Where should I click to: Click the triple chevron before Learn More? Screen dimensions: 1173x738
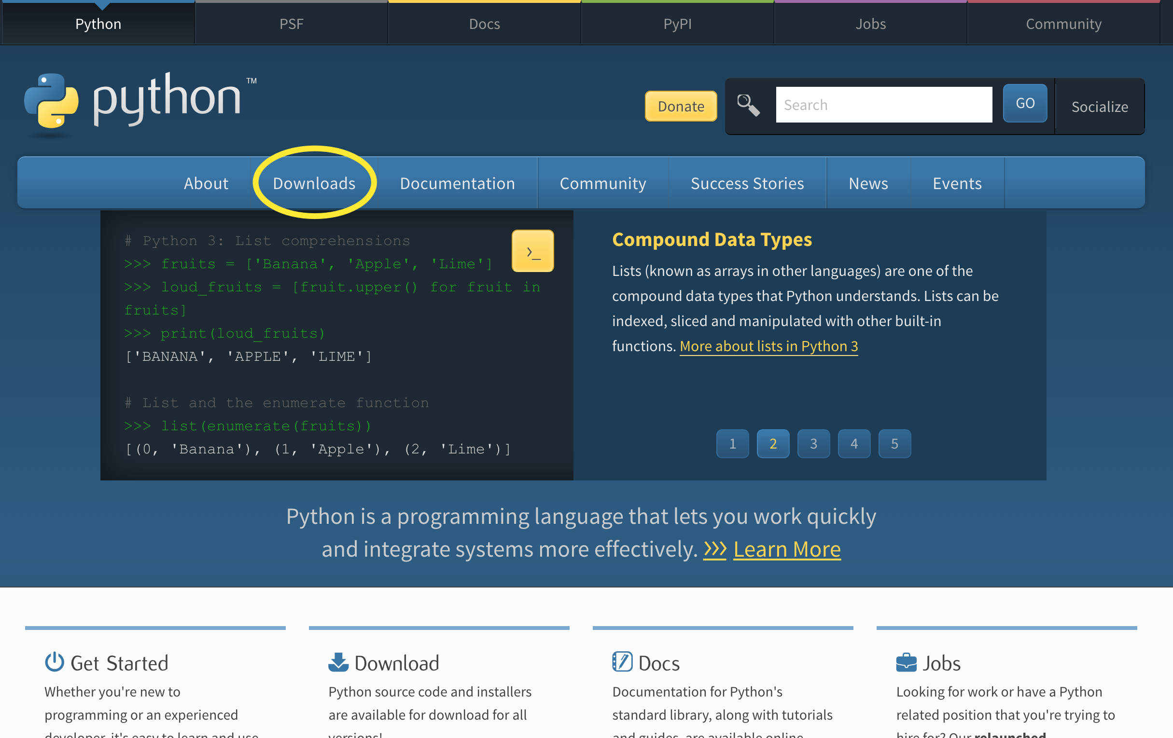pyautogui.click(x=714, y=549)
